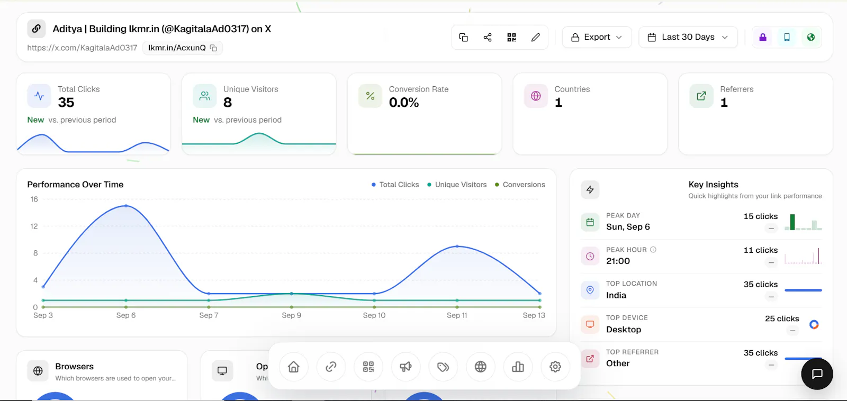Image resolution: width=847 pixels, height=401 pixels.
Task: Open the bar chart analytics dock item
Action: point(518,367)
